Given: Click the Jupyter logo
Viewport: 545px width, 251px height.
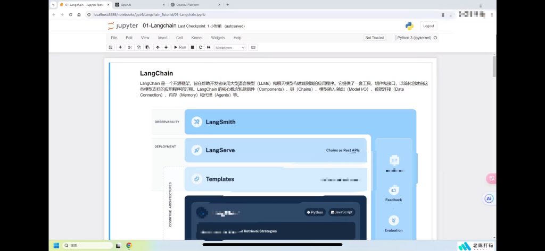Looking at the screenshot, I should (123, 26).
